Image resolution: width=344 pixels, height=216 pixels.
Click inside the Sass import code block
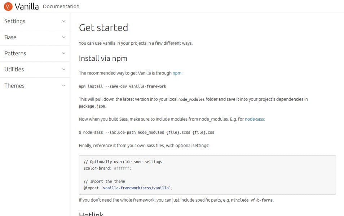point(207,175)
